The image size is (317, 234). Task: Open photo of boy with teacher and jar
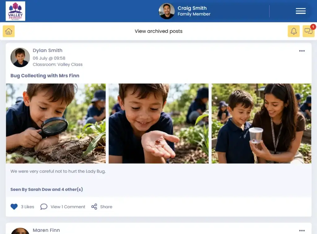tap(261, 123)
